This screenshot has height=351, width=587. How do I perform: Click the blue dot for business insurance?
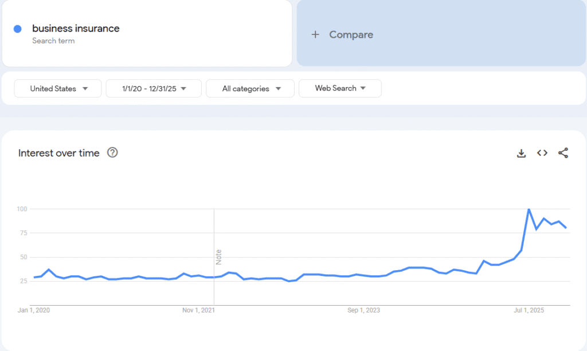18,29
